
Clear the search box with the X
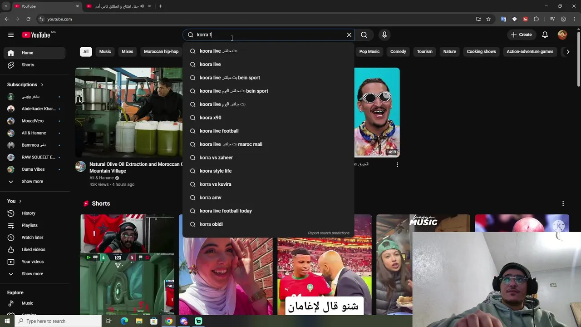click(x=349, y=35)
